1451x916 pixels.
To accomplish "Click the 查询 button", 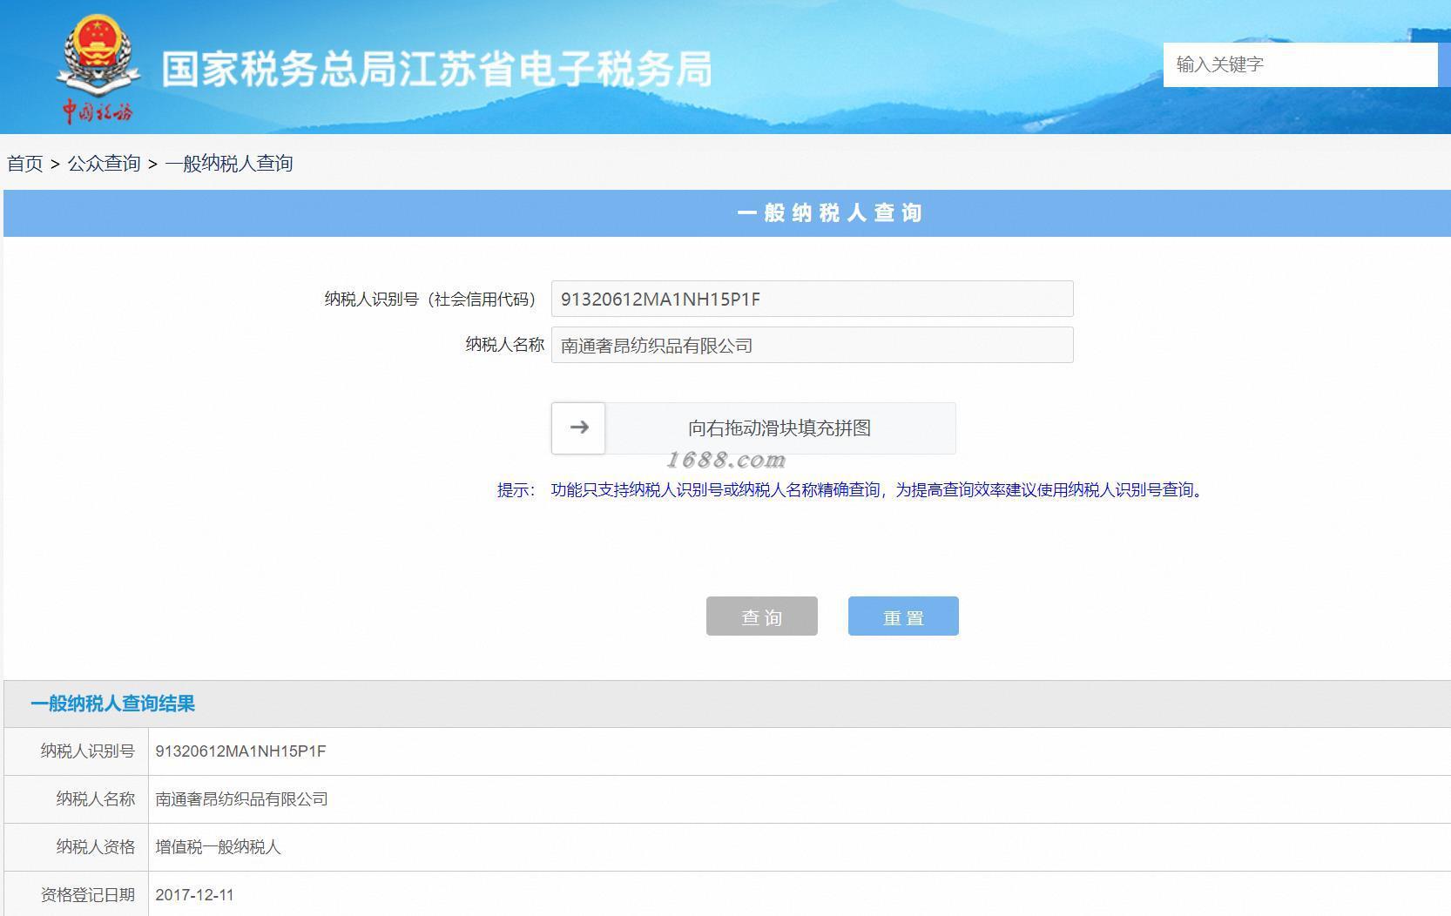I will click(x=761, y=616).
